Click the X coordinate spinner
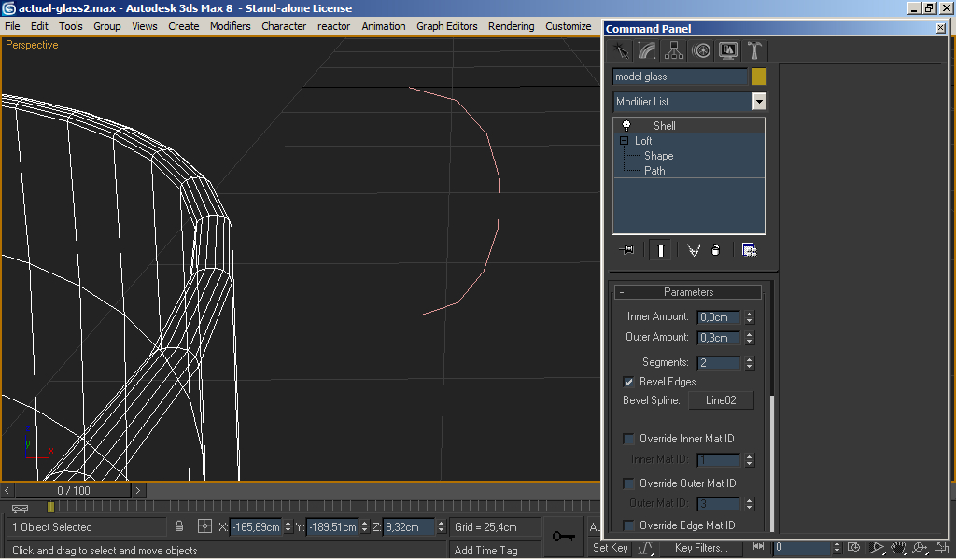956x560 pixels. point(288,527)
